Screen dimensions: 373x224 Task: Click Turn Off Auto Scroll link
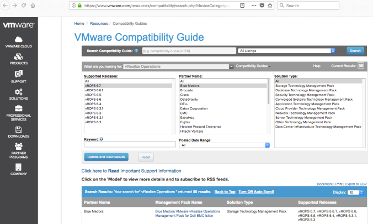pos(256,192)
